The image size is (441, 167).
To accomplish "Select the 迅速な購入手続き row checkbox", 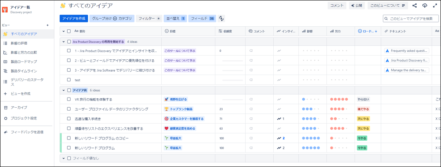I will [x=69, y=119].
